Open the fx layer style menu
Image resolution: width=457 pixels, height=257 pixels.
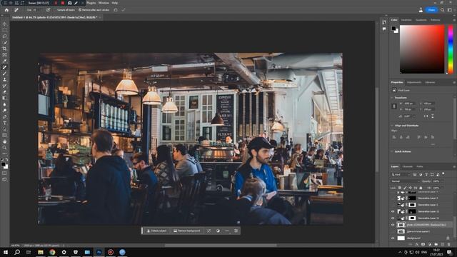tap(417, 244)
